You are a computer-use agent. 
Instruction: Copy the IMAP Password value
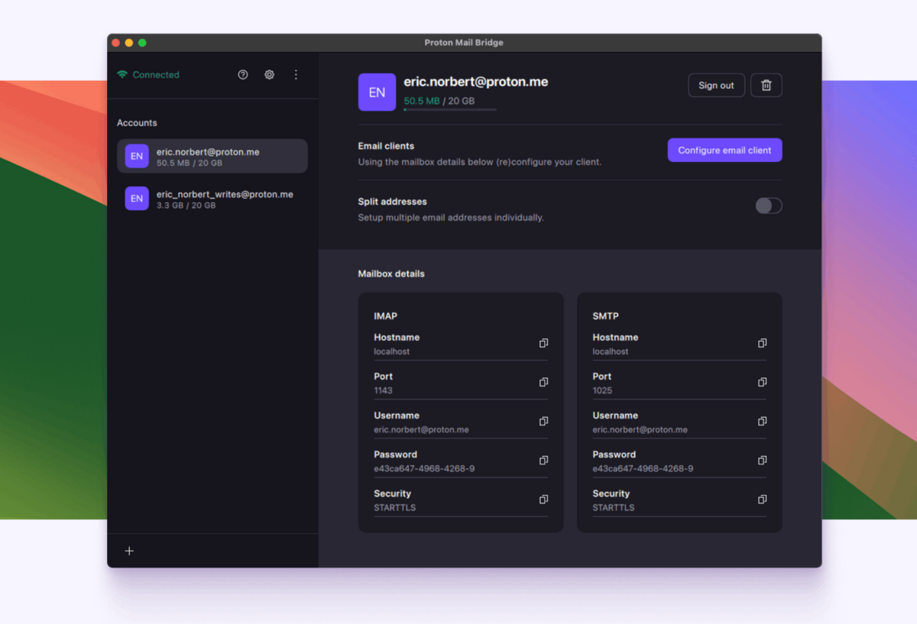pos(543,461)
